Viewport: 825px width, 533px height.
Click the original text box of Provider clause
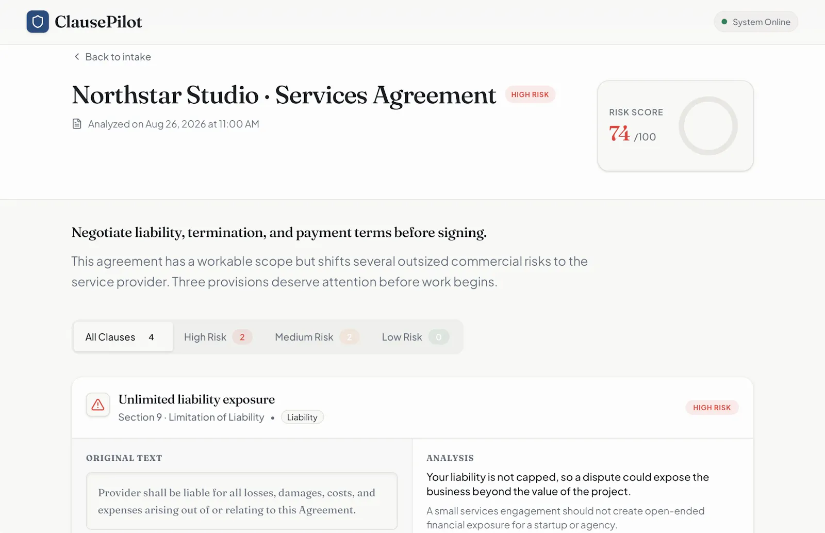242,501
